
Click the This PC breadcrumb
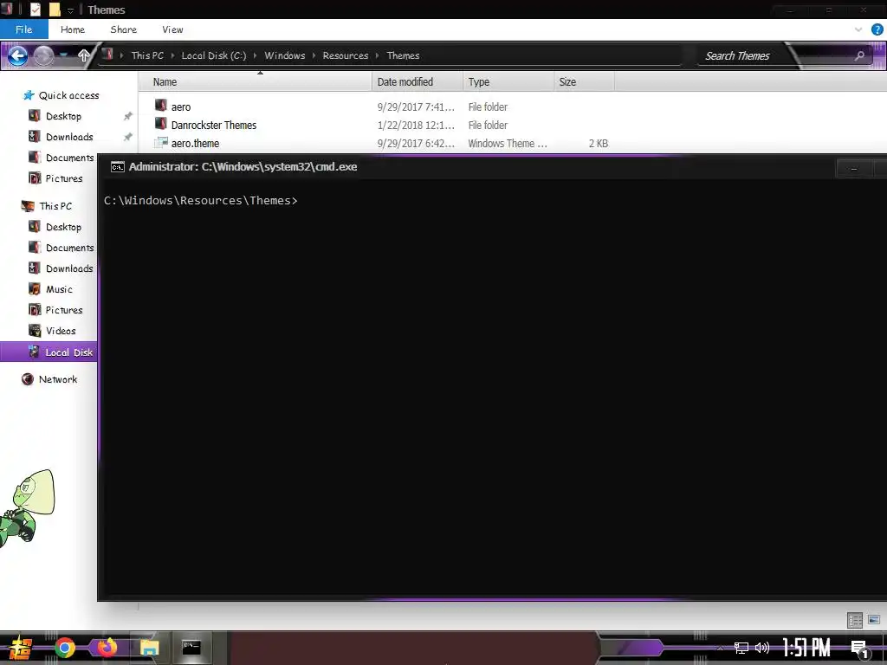click(x=147, y=55)
